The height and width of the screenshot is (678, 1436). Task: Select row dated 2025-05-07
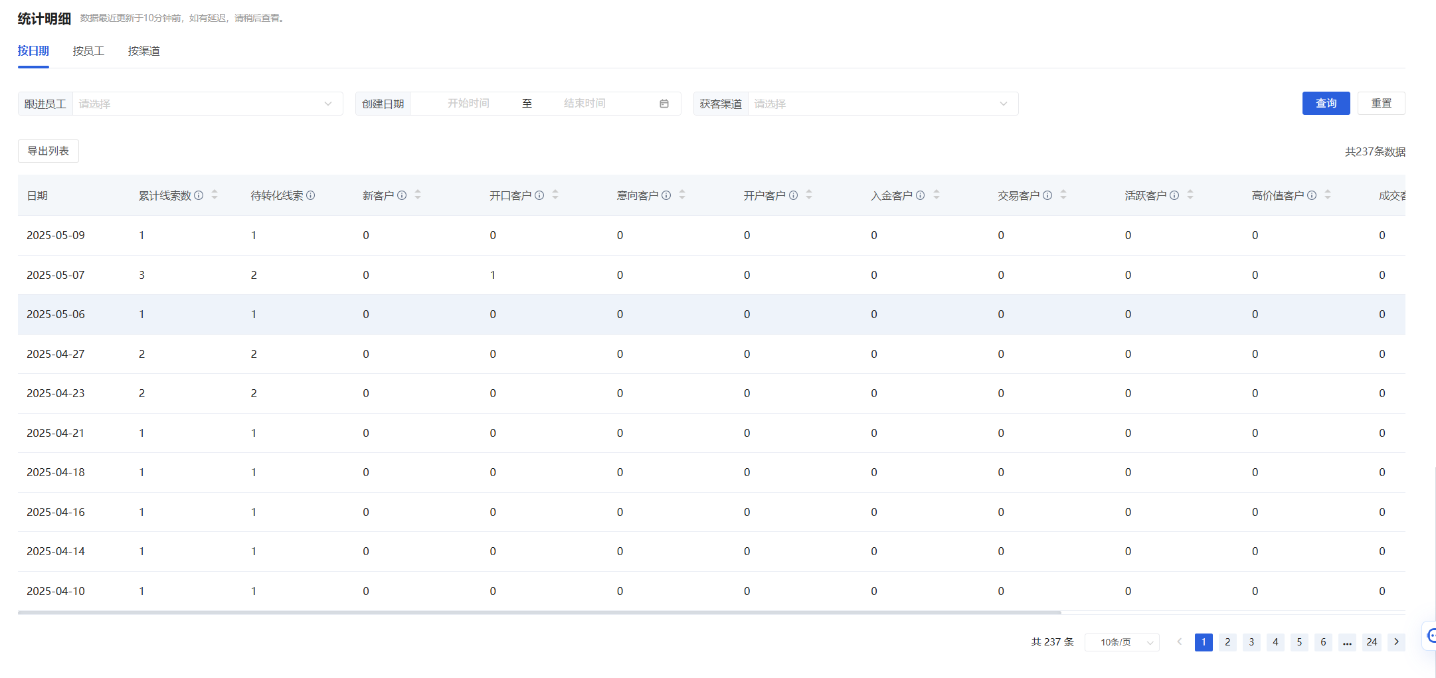click(x=711, y=275)
